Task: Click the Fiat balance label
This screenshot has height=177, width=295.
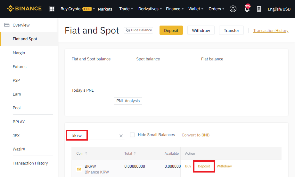Action: (x=212, y=59)
